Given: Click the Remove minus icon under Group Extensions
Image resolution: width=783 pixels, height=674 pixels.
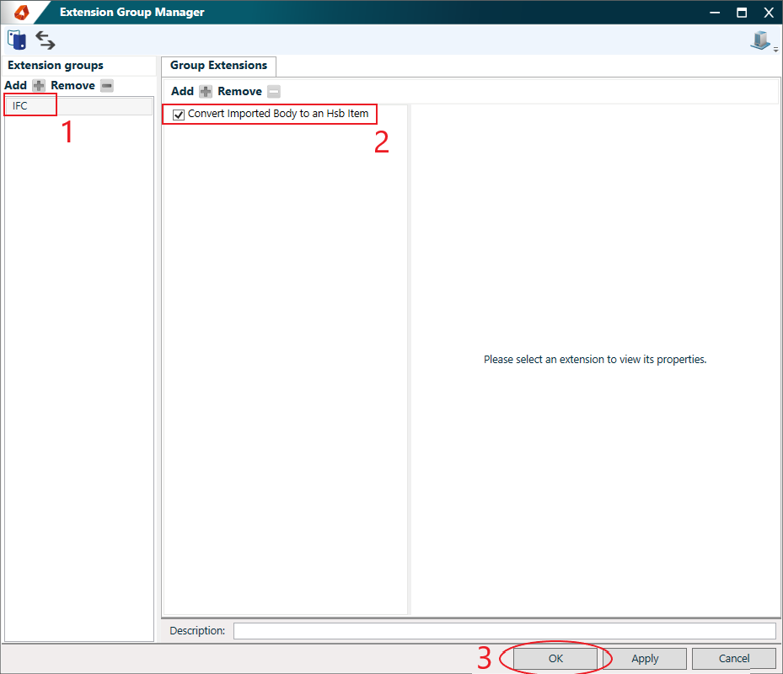Looking at the screenshot, I should (x=274, y=91).
